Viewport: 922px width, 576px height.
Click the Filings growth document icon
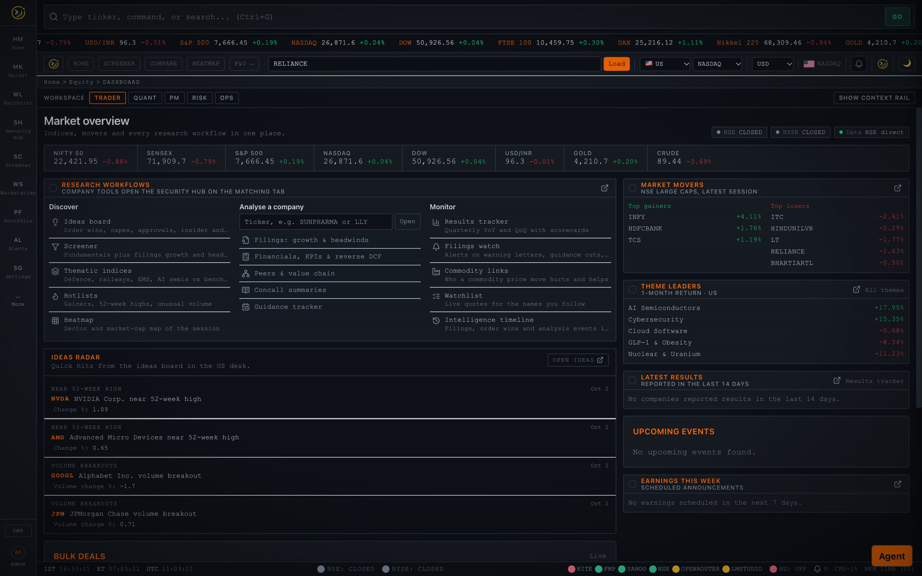(x=246, y=240)
